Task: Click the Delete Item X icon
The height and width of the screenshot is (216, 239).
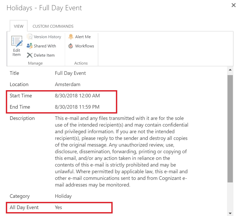Action: [30, 55]
